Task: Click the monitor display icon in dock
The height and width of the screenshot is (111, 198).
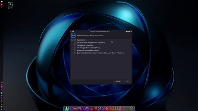Action: click(x=119, y=109)
